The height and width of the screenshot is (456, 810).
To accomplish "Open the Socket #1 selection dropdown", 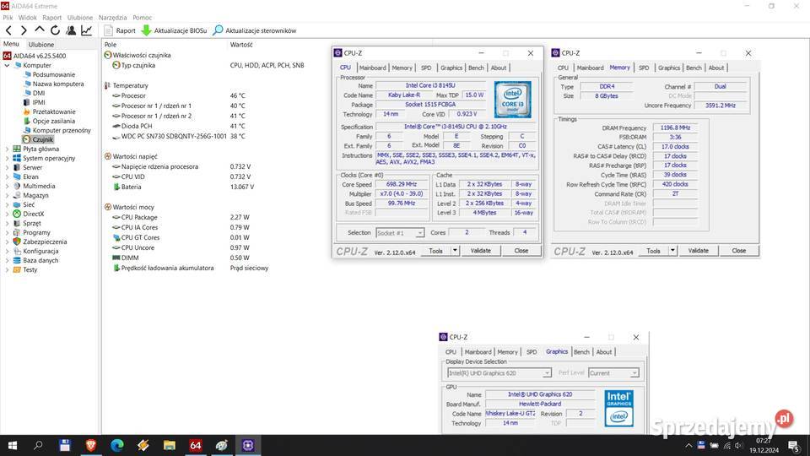I will coord(400,233).
